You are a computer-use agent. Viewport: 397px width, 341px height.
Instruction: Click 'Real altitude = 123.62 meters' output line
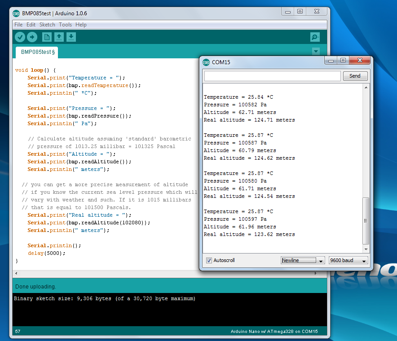pyautogui.click(x=249, y=234)
